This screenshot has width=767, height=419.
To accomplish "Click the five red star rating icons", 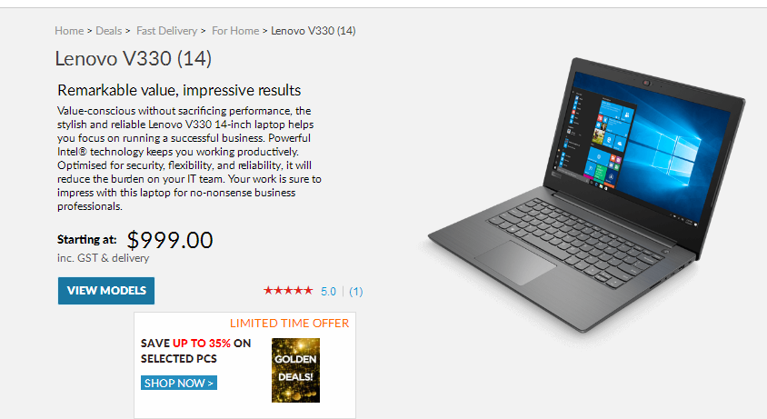I will (x=288, y=291).
